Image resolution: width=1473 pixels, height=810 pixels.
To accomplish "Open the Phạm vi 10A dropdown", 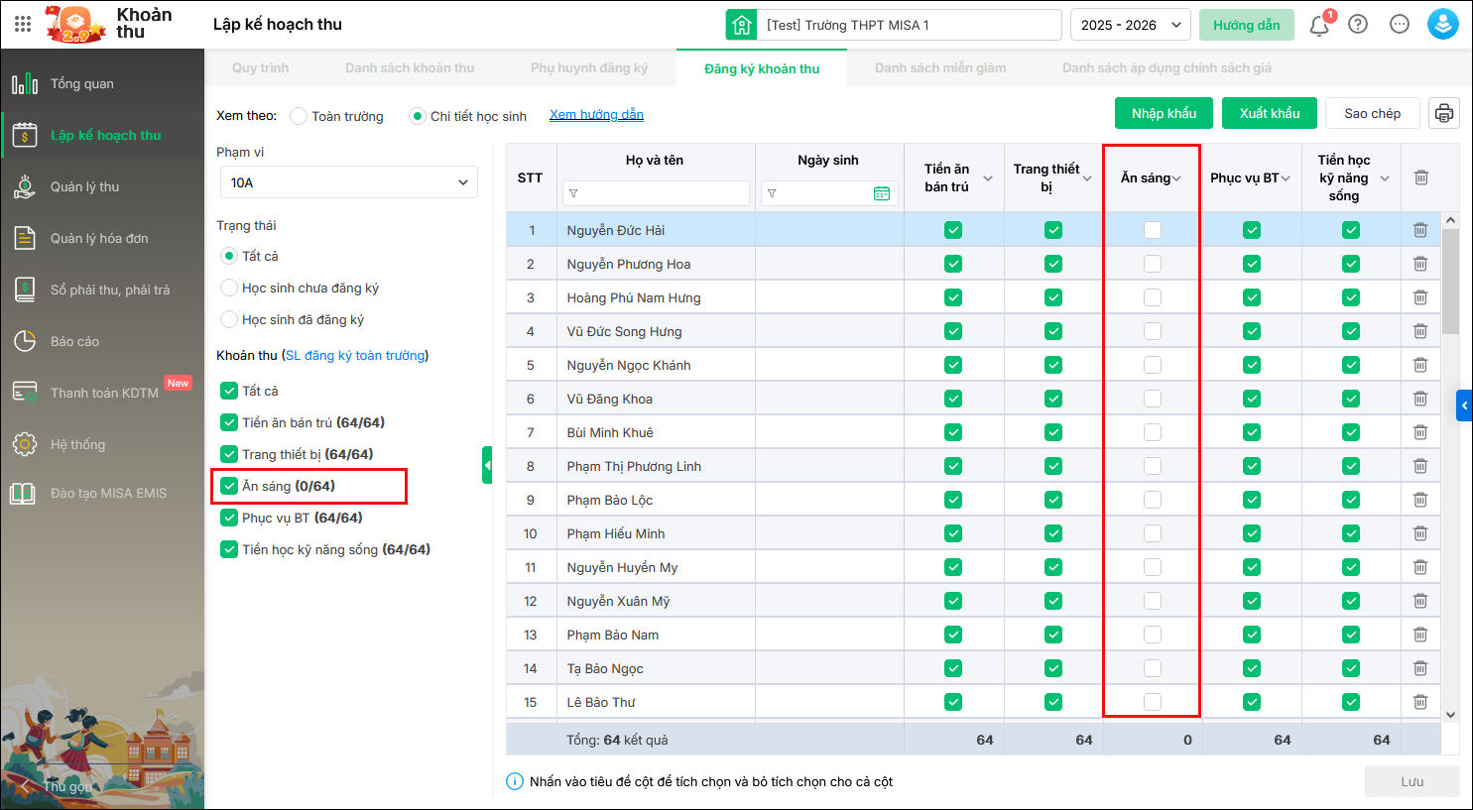I will (348, 182).
